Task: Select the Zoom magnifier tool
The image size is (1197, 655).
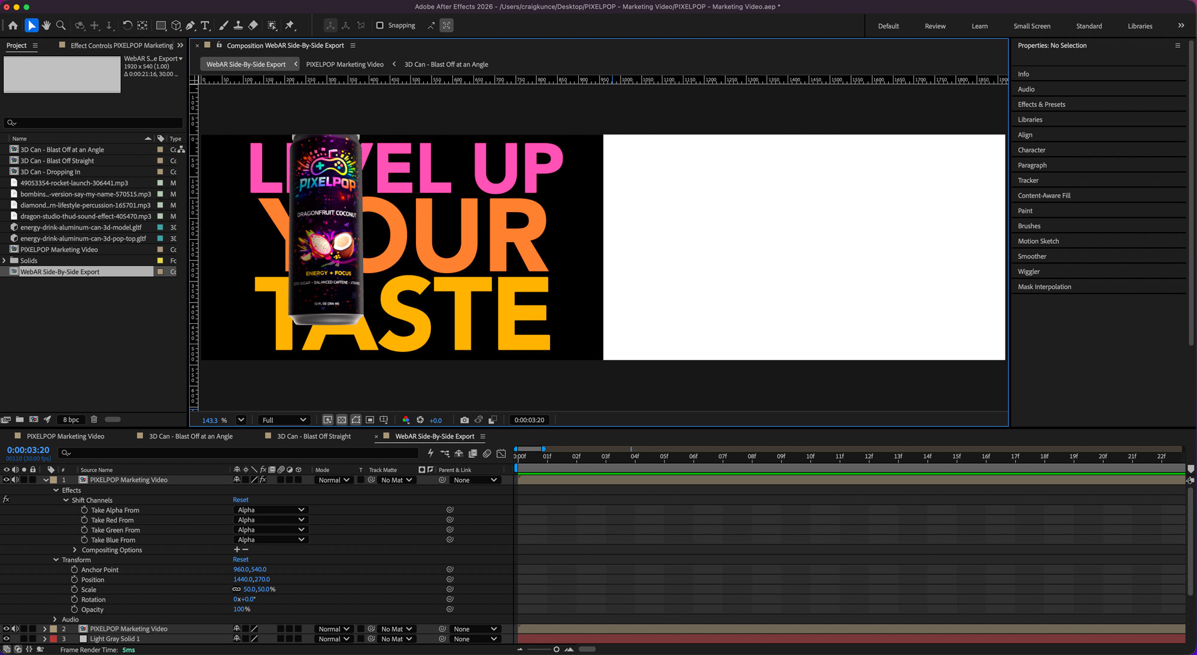Action: pyautogui.click(x=60, y=25)
